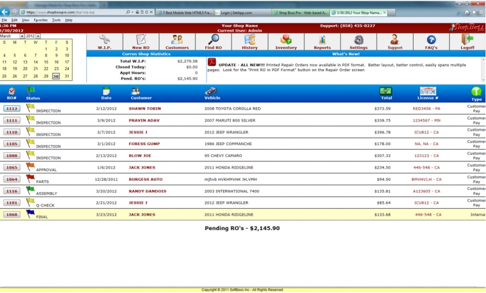Open repair order 1088 button

pos(12,156)
